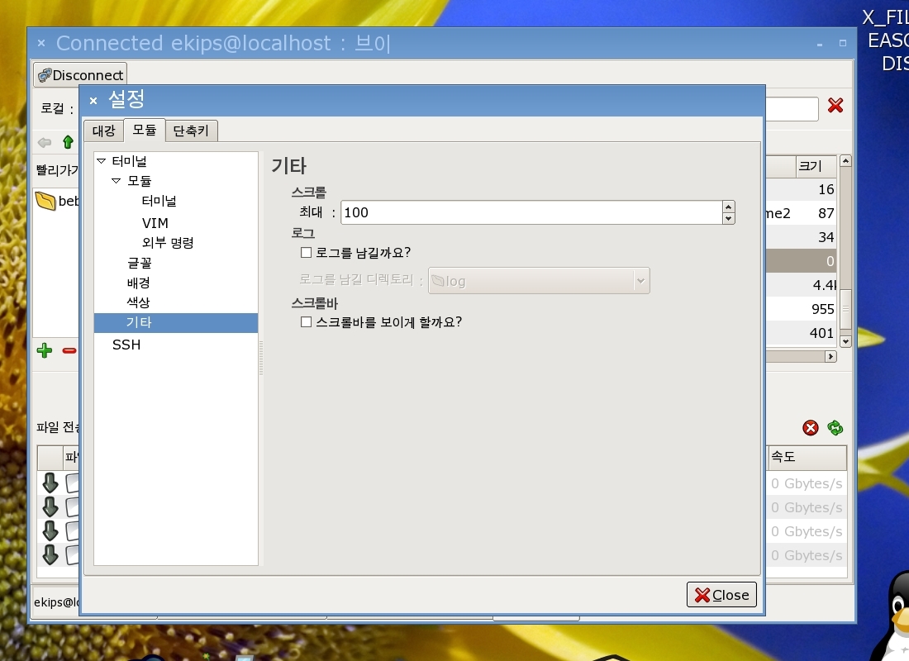The height and width of the screenshot is (661, 909).
Task: Click the red X clear icon beside address field
Action: [835, 106]
